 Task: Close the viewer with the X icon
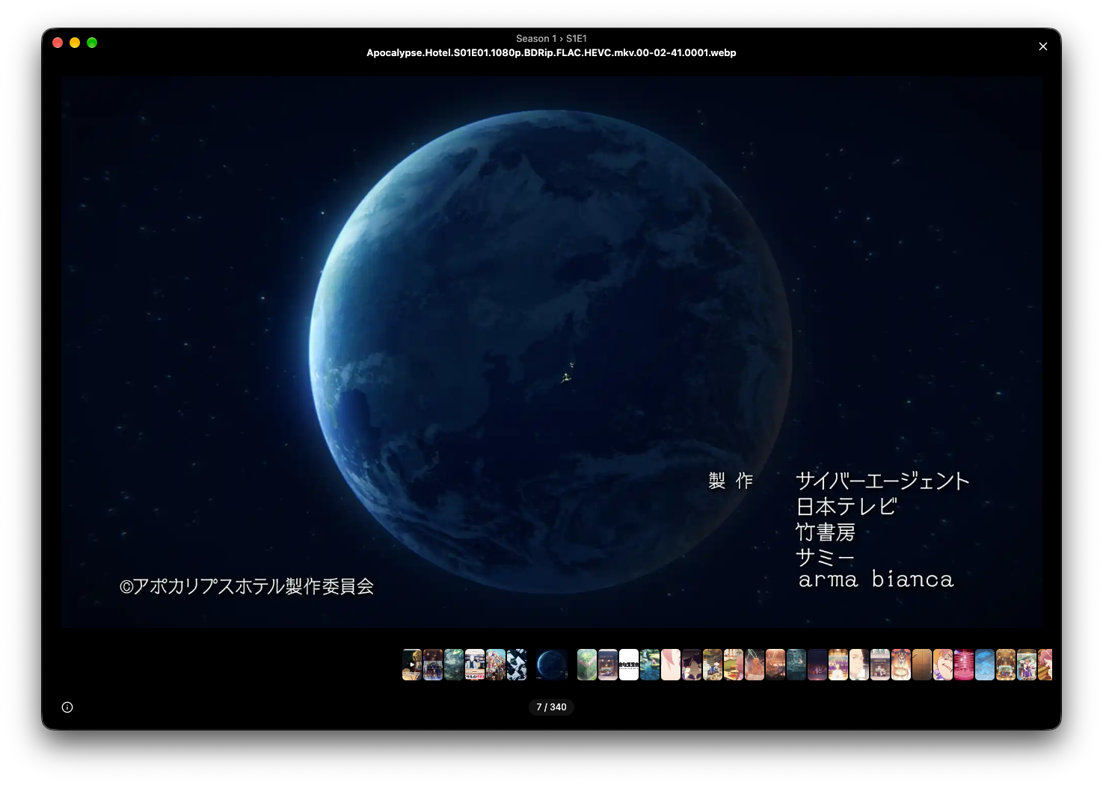pyautogui.click(x=1043, y=46)
